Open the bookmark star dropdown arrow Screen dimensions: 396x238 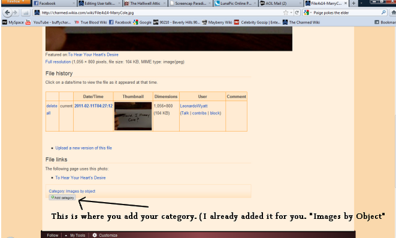point(291,12)
